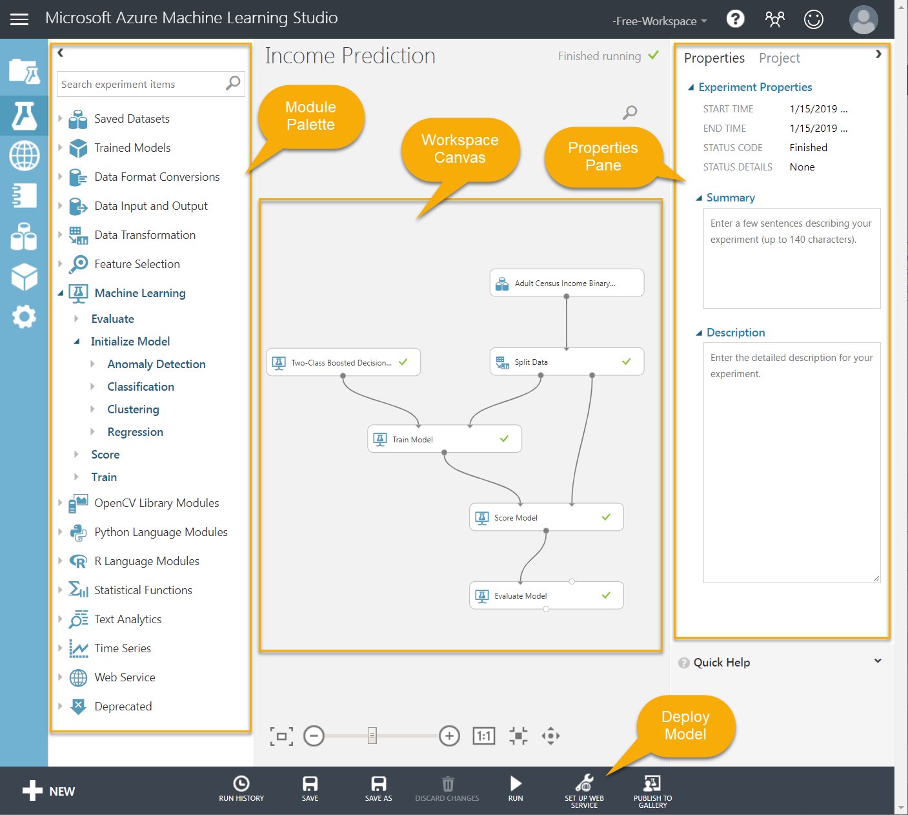Collapse the Experiment Properties section

click(691, 87)
